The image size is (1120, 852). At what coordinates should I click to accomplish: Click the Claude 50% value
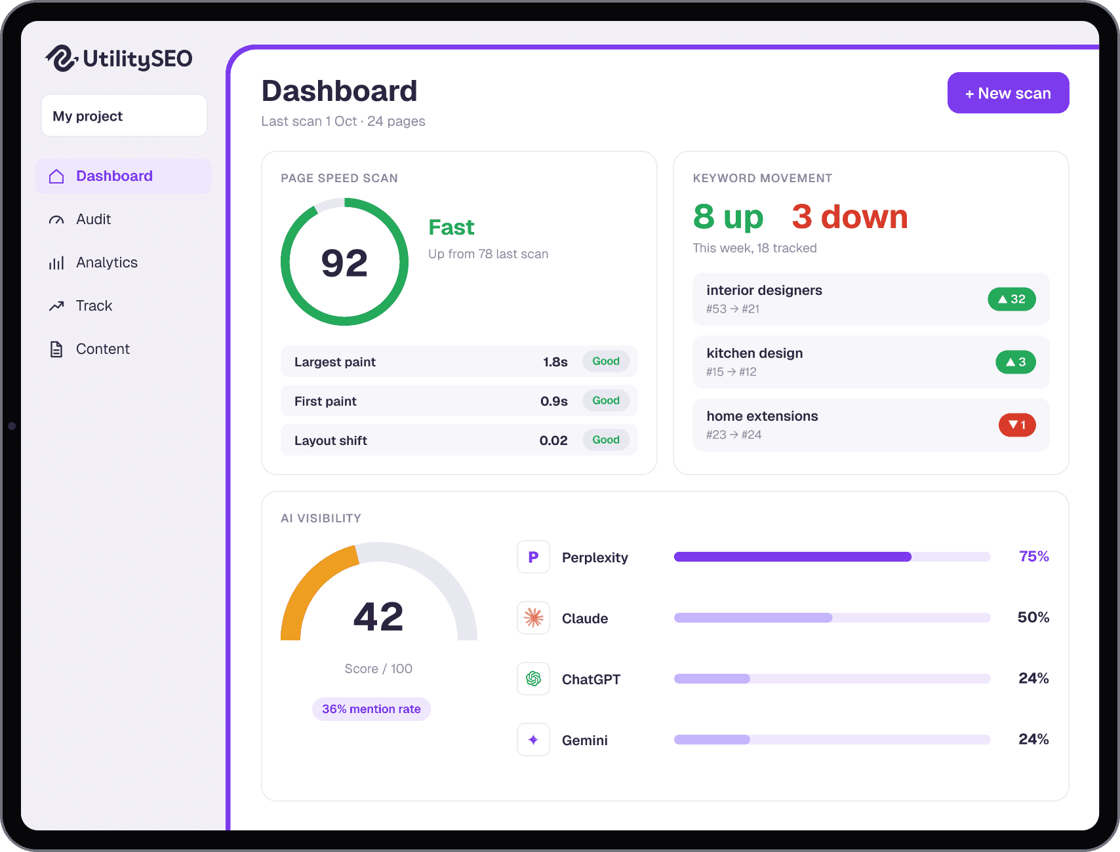(1033, 617)
